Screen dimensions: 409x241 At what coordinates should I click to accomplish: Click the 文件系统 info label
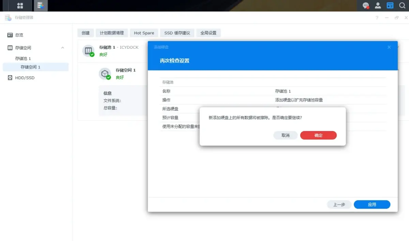point(112,101)
